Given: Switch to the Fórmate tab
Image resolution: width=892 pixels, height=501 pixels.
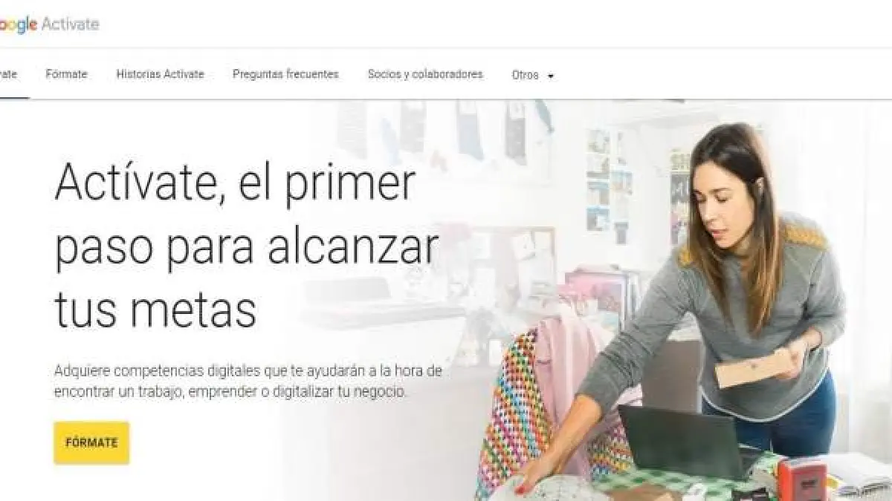Looking at the screenshot, I should coord(66,74).
